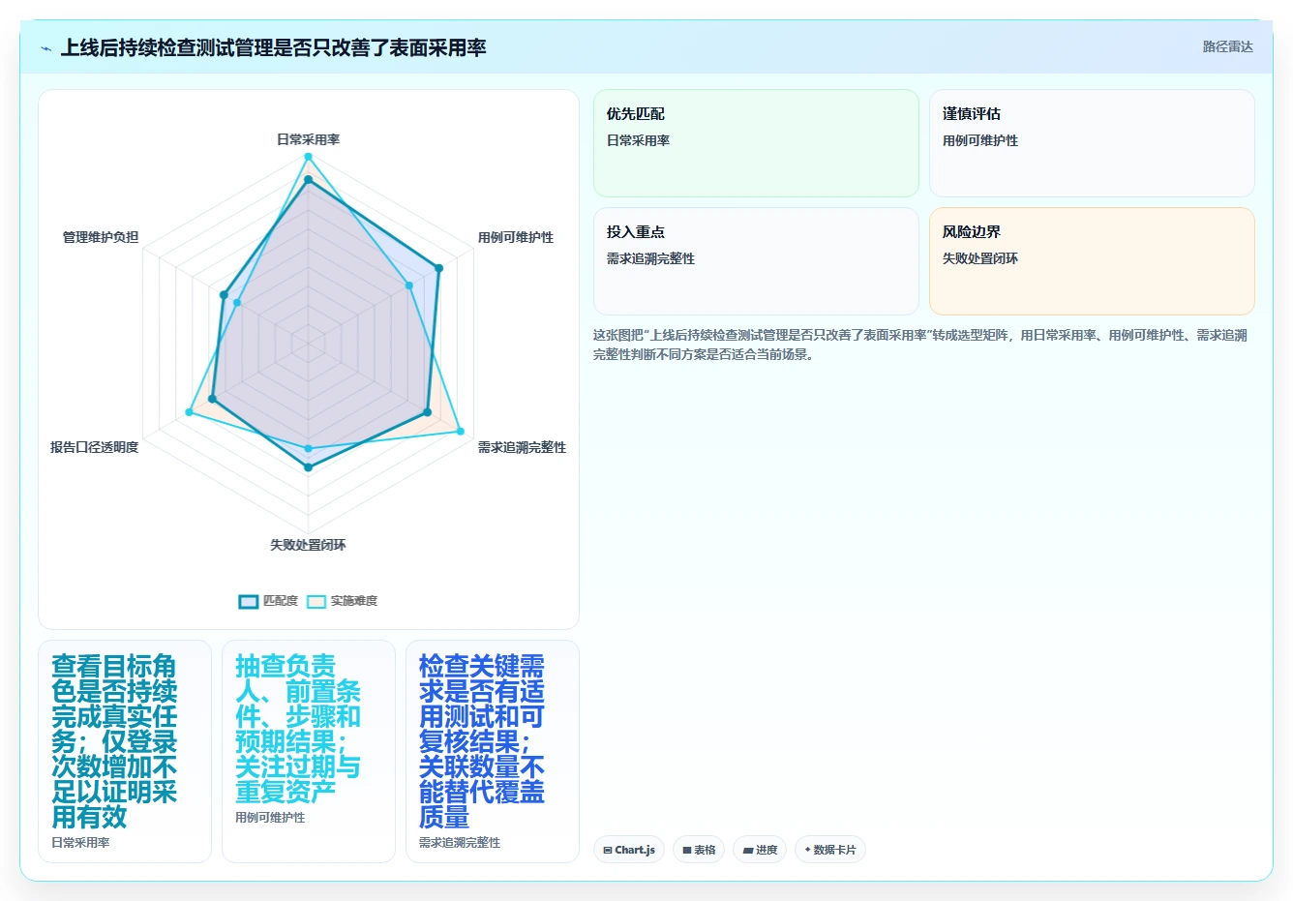This screenshot has width=1293, height=901.
Task: Select the 实施难度 data point on 报告口径透明度 axis
Action: click(189, 413)
